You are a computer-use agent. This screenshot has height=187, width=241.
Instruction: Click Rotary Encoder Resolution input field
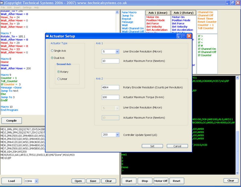tap(111, 87)
